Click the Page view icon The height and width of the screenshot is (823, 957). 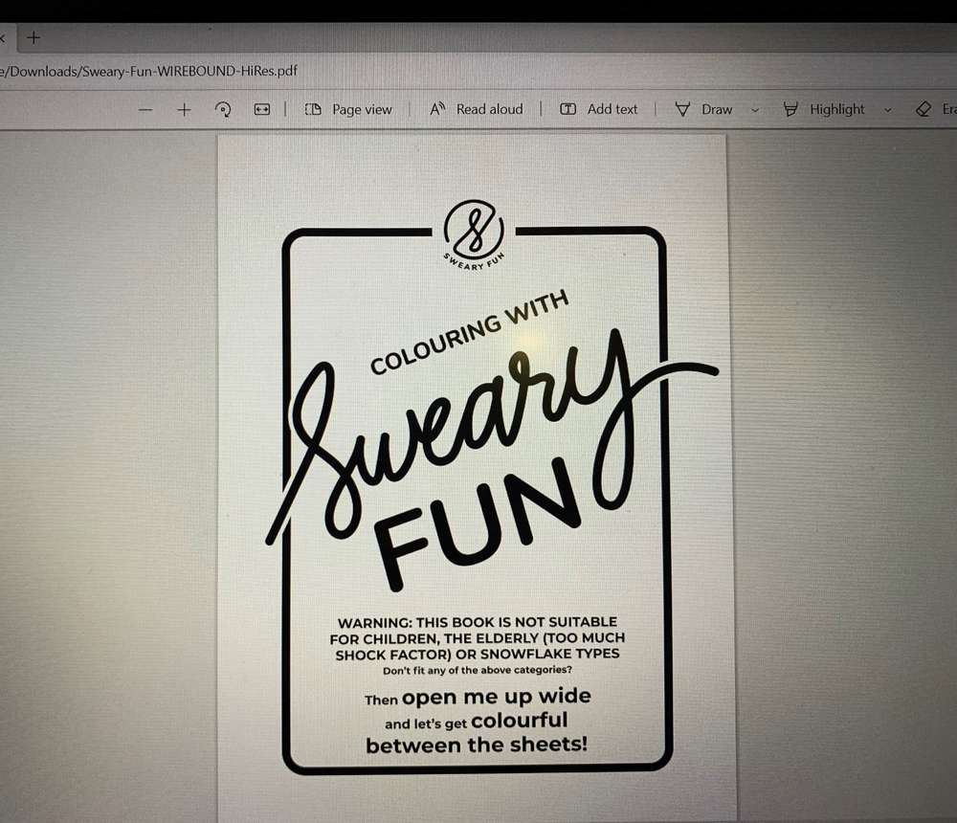pos(313,109)
